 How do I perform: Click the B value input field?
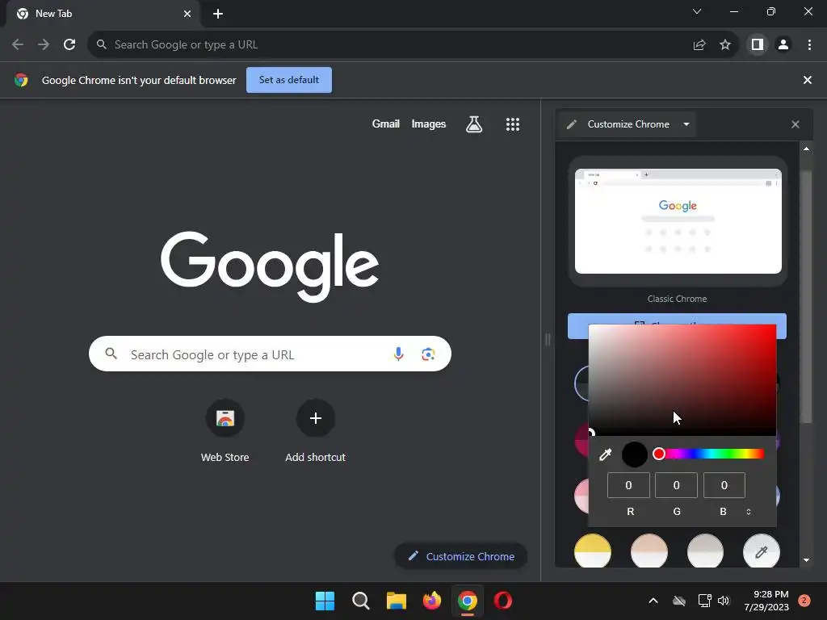(724, 485)
